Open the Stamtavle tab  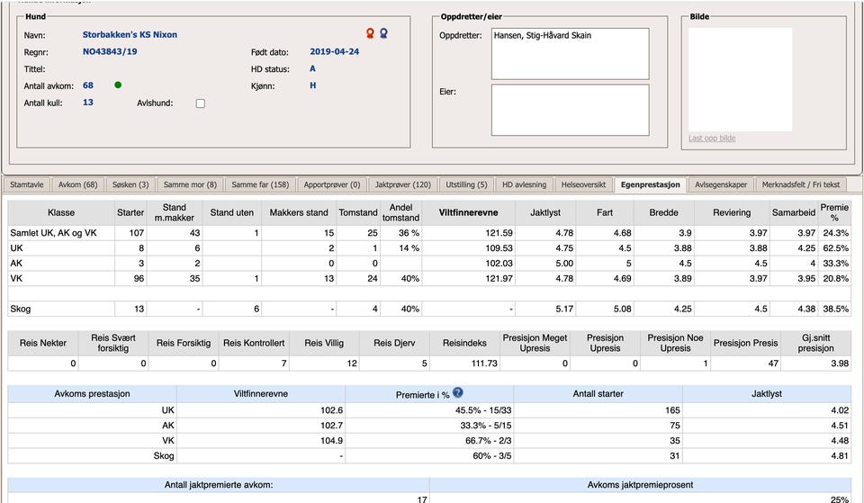pyautogui.click(x=26, y=184)
